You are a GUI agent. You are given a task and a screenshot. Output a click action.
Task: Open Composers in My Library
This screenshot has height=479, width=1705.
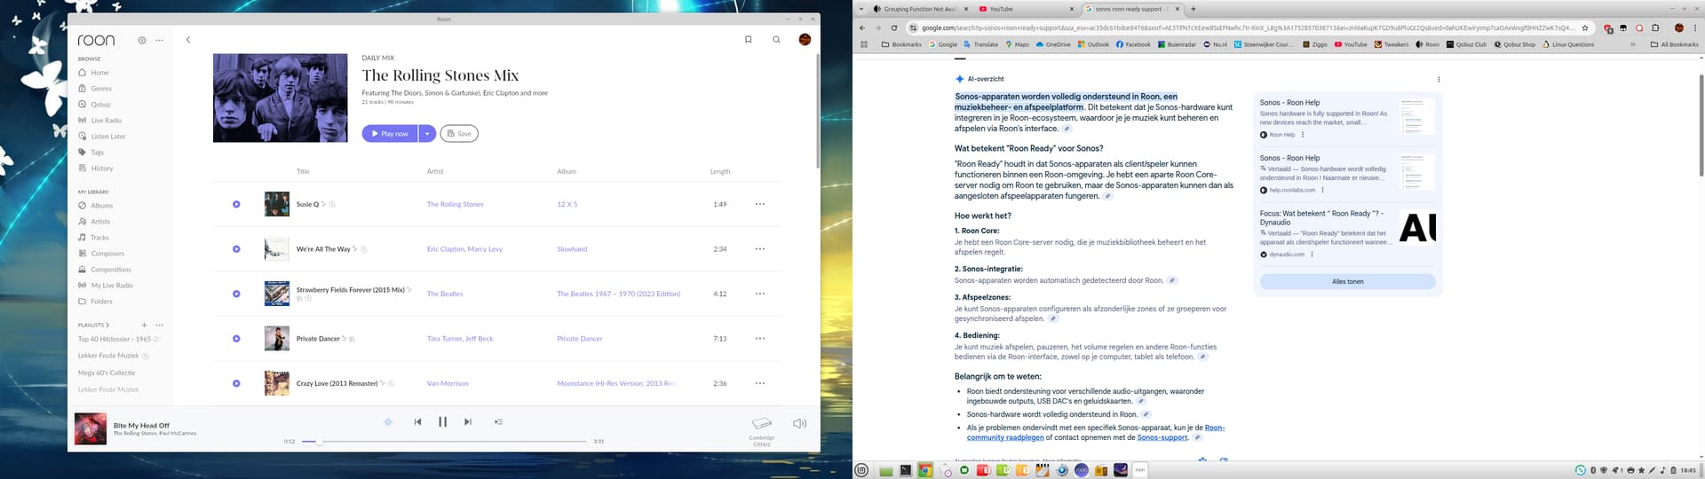click(107, 254)
